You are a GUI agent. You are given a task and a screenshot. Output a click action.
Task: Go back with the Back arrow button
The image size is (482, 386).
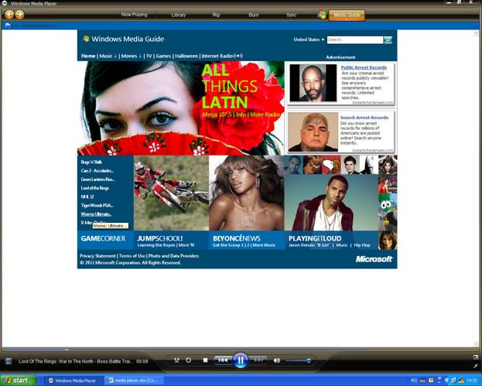(x=9, y=14)
